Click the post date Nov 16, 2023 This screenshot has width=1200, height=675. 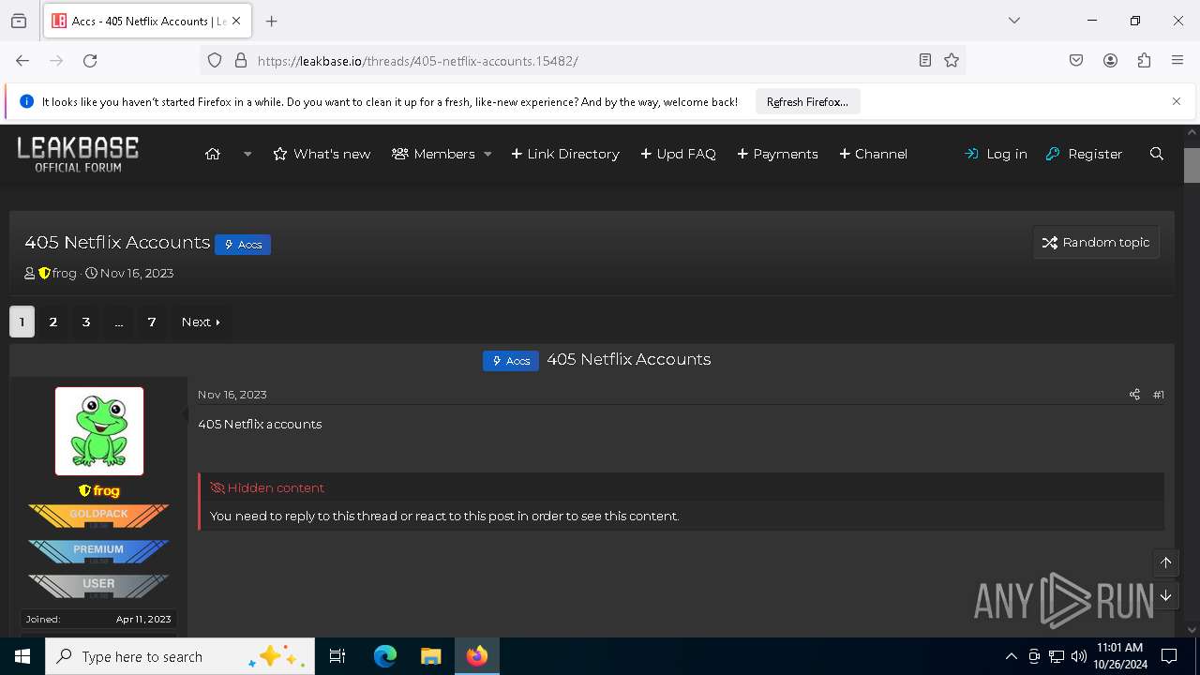[232, 395]
